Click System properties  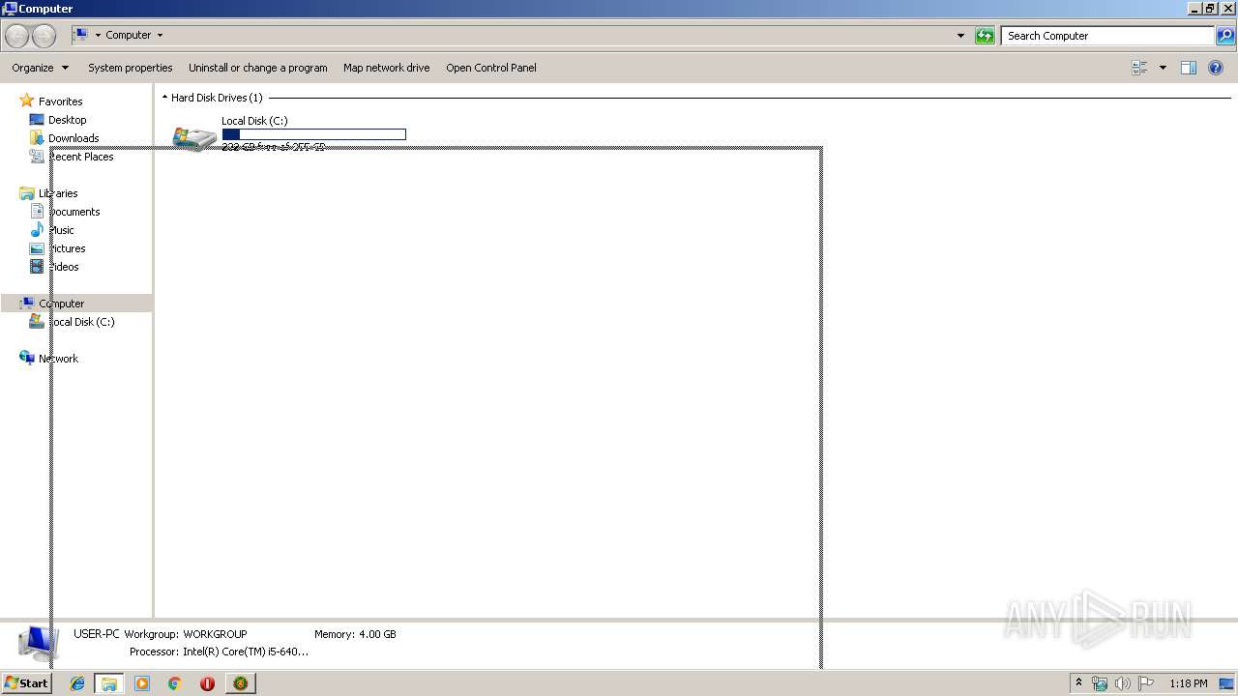131,68
